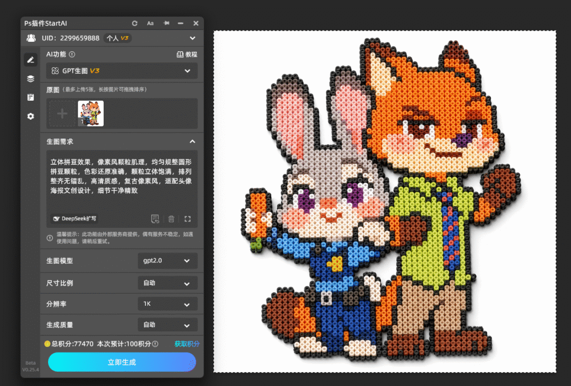The image size is (571, 386).
Task: Click the UID: 2299659888 text
Action: pyautogui.click(x=70, y=38)
